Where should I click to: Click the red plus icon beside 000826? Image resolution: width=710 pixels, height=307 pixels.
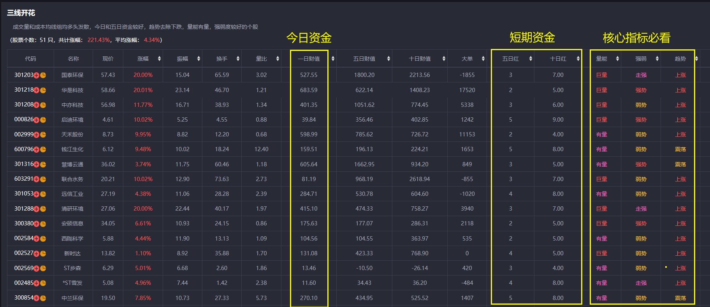coord(37,120)
